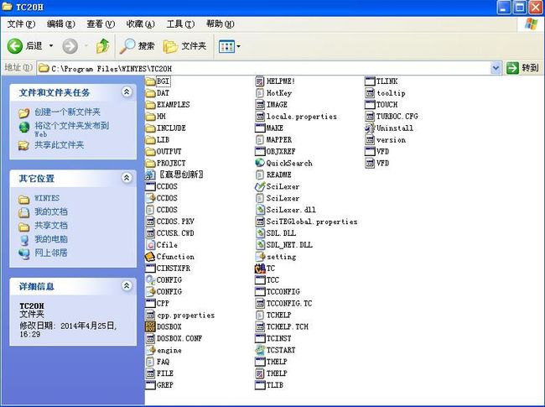Select the 〖赢思创新〗 shortcut icon
This screenshot has width=545, height=407.
click(x=150, y=175)
